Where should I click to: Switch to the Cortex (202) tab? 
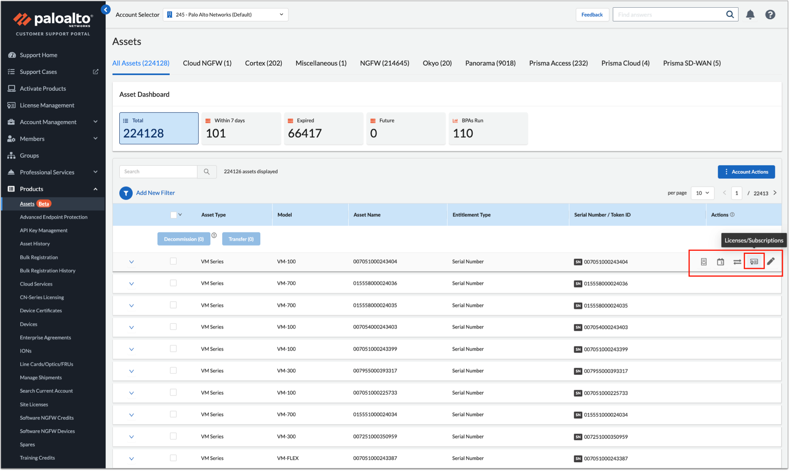pos(264,63)
